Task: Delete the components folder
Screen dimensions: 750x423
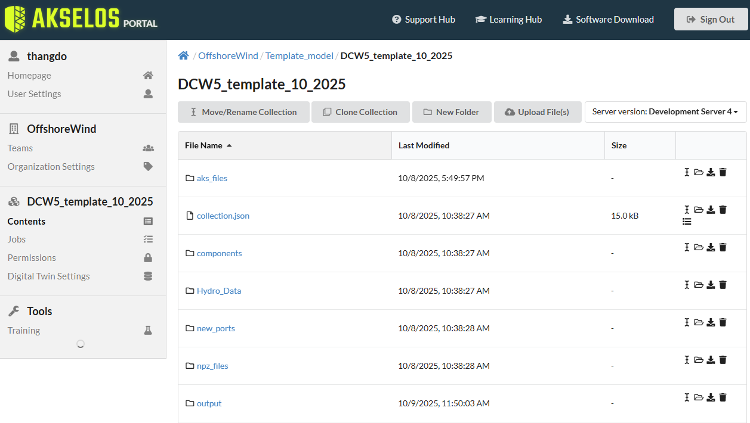Action: click(723, 247)
